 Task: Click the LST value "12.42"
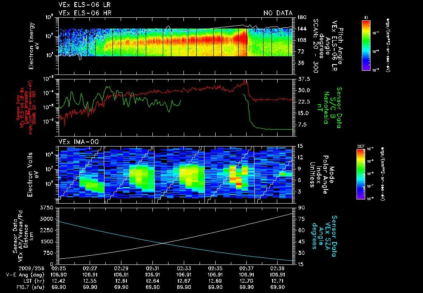59,281
